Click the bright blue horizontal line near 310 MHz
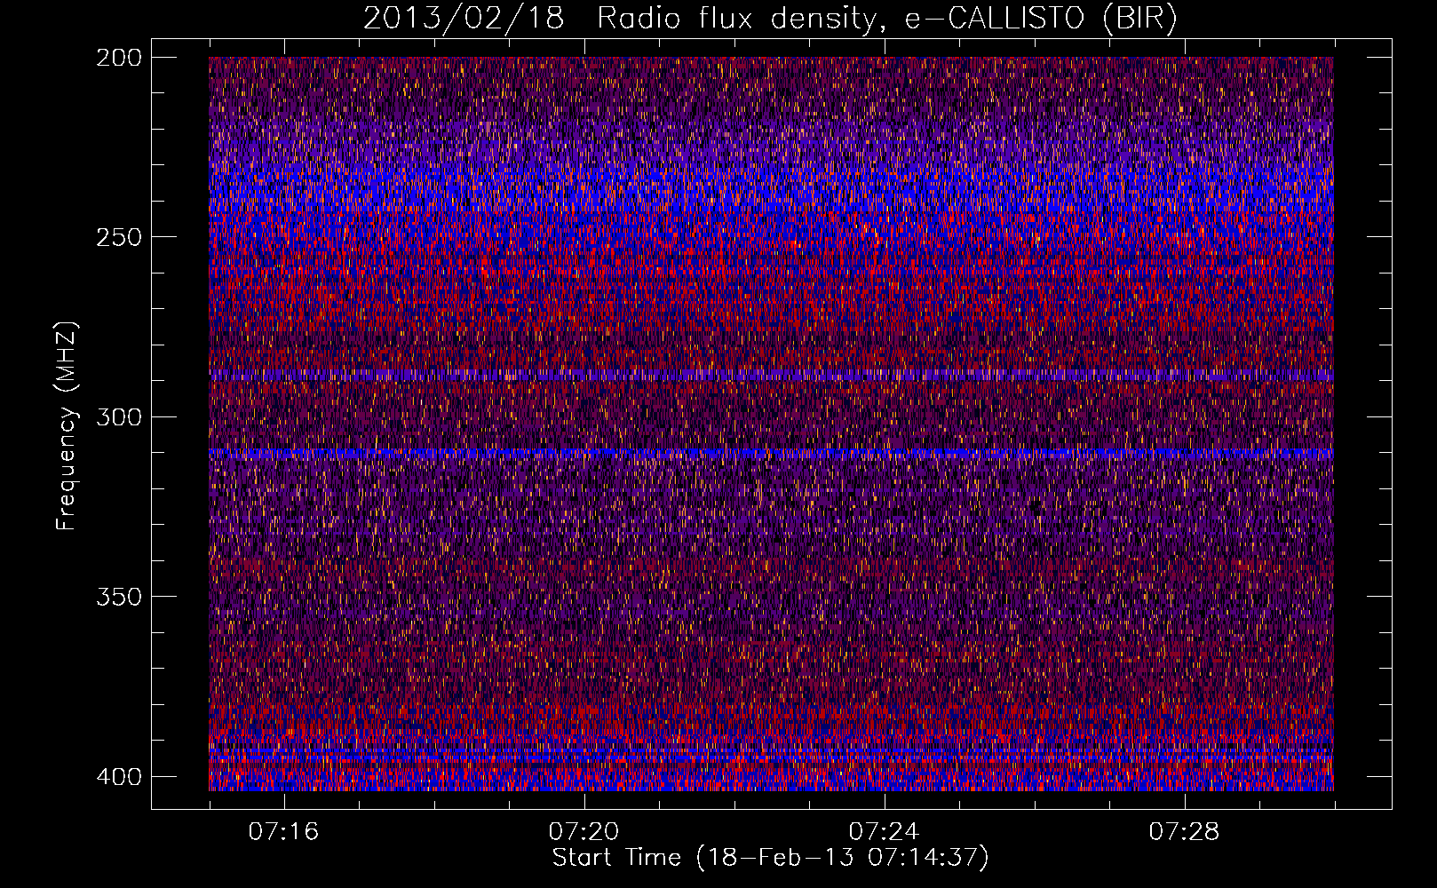This screenshot has height=888, width=1437. click(771, 454)
